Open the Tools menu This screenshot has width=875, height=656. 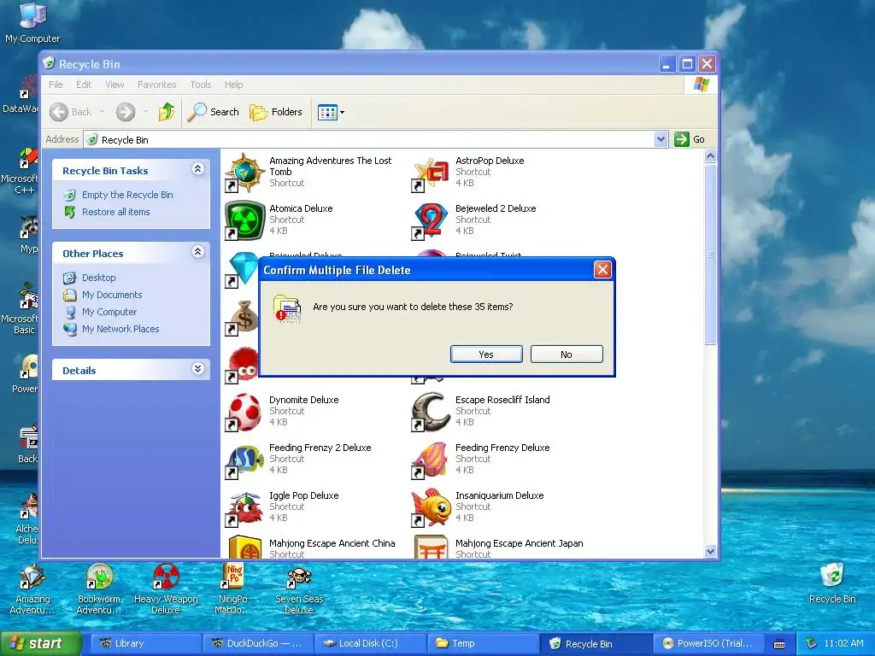[x=200, y=85]
